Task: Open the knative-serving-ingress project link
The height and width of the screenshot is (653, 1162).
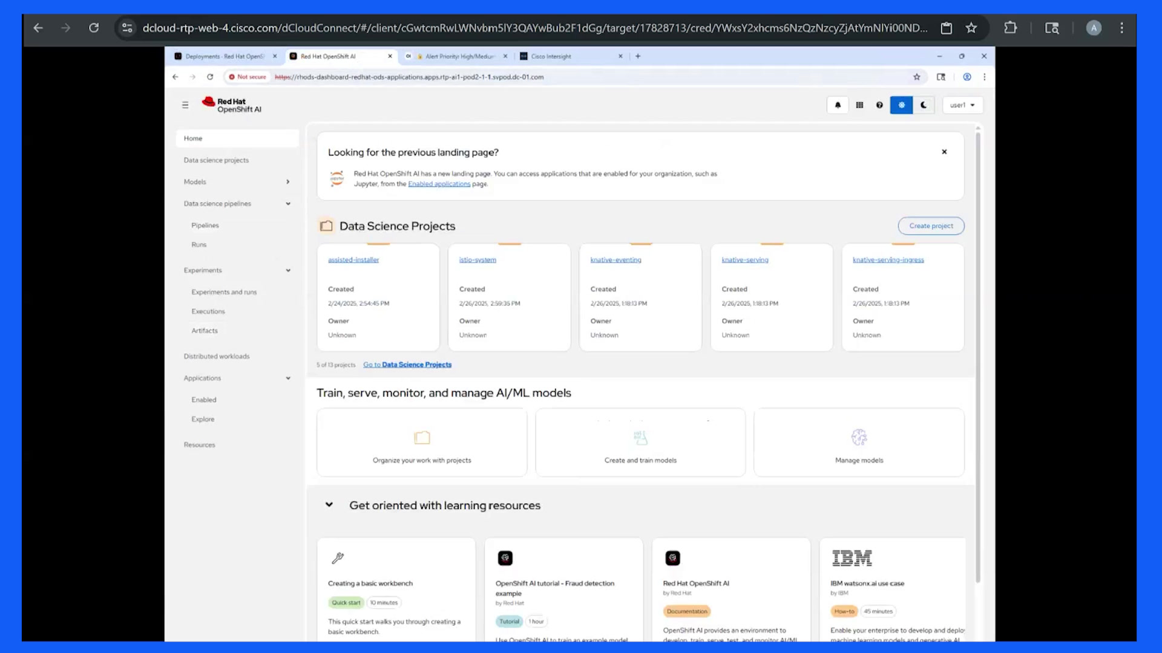Action: point(888,260)
